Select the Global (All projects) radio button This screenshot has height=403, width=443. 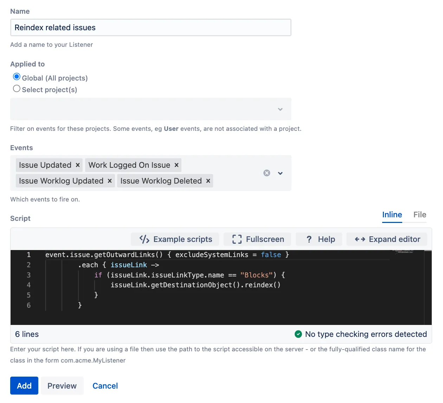(17, 77)
